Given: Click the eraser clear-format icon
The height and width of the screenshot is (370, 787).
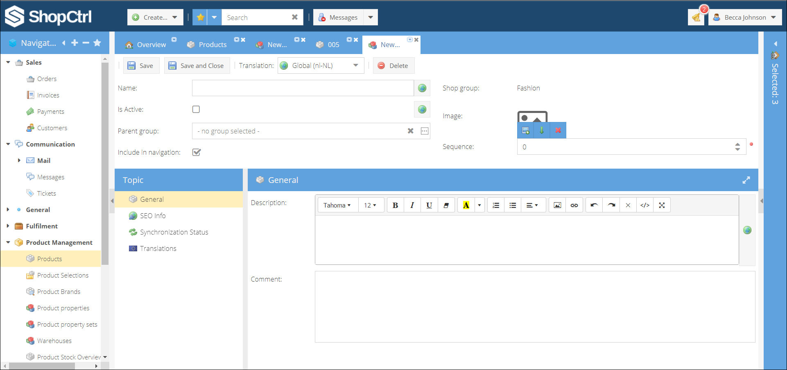Looking at the screenshot, I should coord(446,205).
